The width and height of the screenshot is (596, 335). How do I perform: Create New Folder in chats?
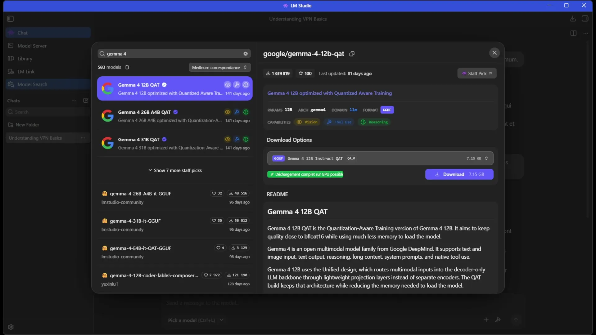click(24, 125)
